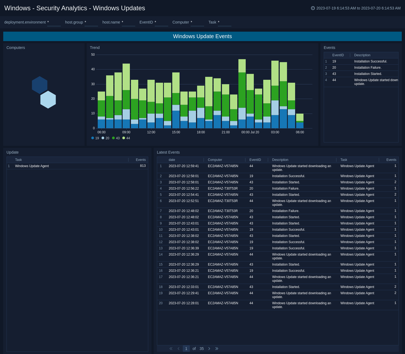This screenshot has width=405, height=354.
Task: Sort Update table by Events header
Action: coord(141,160)
